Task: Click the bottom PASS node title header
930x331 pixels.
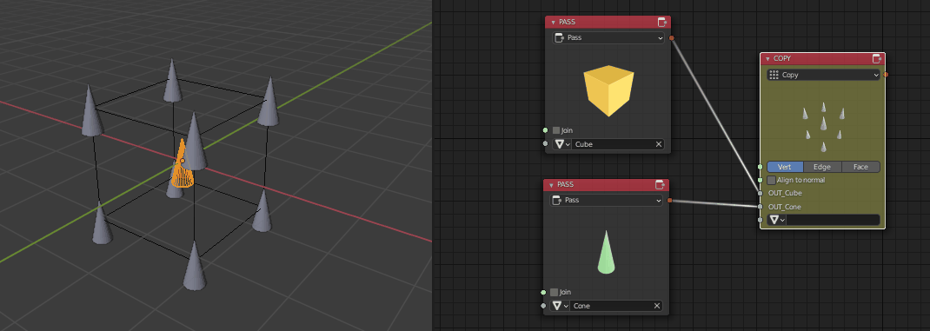Action: [606, 184]
